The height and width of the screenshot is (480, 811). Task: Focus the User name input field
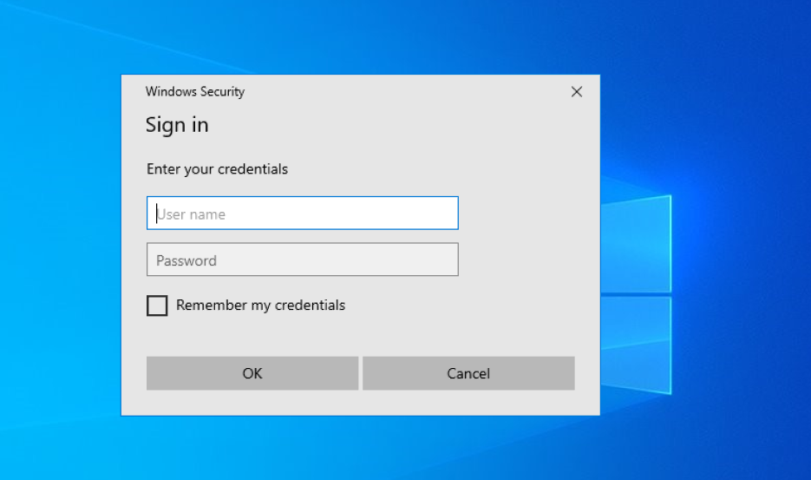coord(303,213)
